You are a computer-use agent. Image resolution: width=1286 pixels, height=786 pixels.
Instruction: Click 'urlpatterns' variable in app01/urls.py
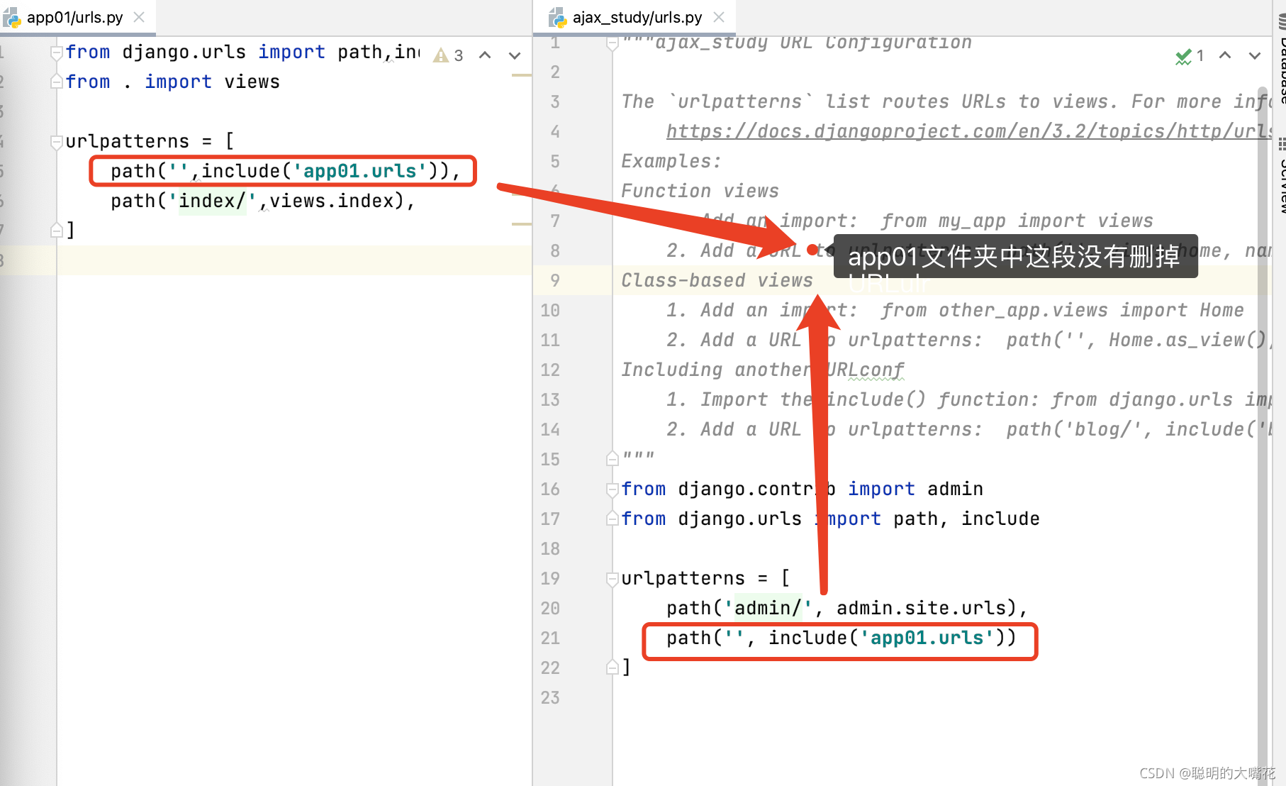[128, 141]
